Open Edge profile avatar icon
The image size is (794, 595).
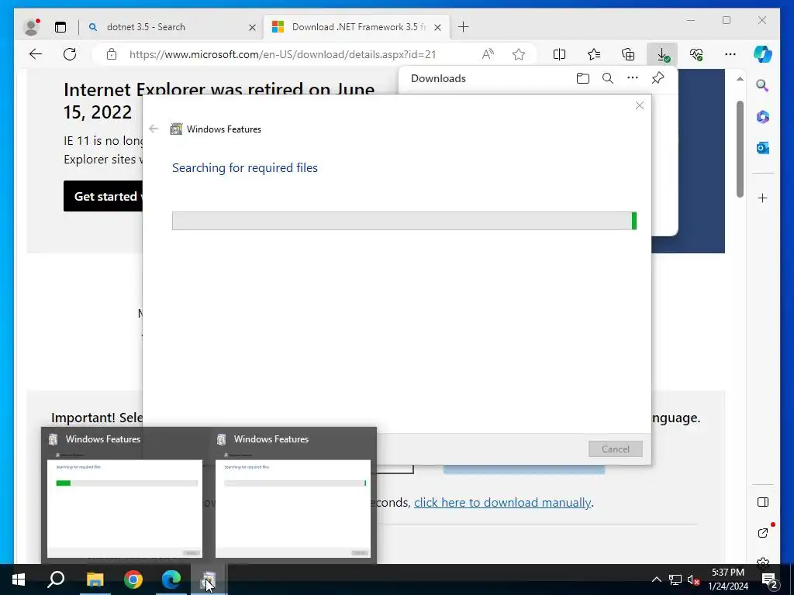coord(31,27)
